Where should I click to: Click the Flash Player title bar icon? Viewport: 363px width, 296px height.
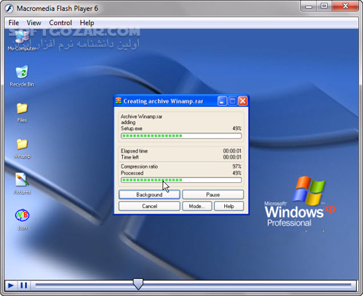[9, 9]
